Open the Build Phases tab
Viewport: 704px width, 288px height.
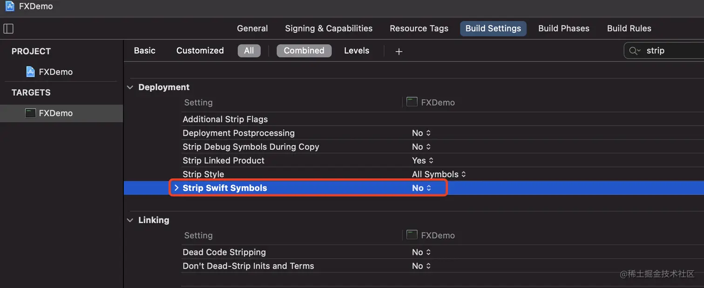point(563,28)
